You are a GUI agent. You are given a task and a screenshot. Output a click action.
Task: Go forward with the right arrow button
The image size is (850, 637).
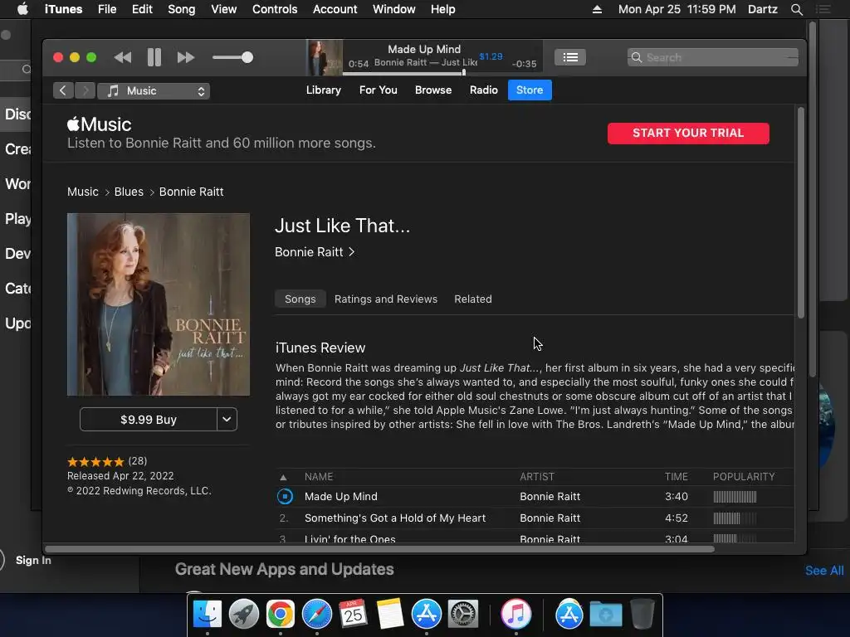[x=85, y=90]
